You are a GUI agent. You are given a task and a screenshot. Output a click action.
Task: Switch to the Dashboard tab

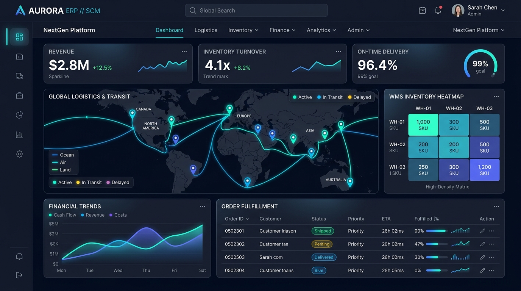(169, 30)
